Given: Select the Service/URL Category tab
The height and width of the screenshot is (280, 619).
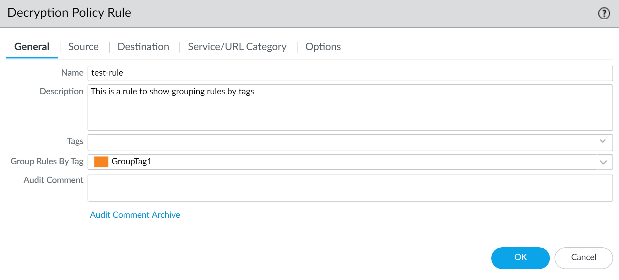Looking at the screenshot, I should 237,47.
